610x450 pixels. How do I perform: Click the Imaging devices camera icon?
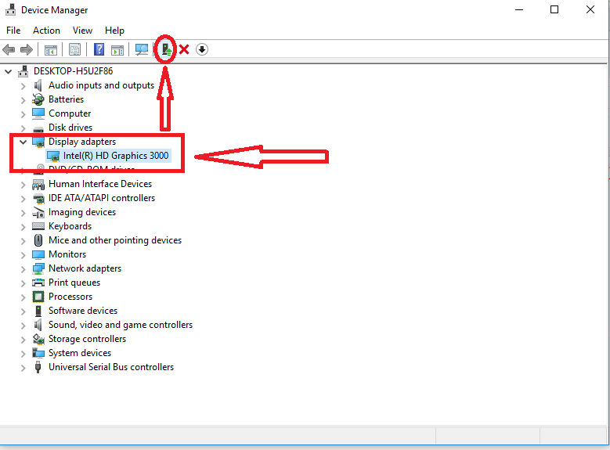(38, 213)
